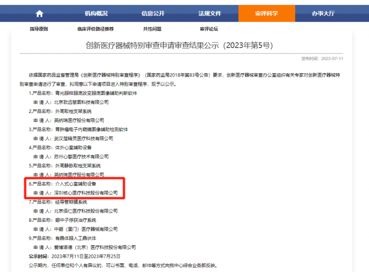Click the home icon in navigation bar

[39, 14]
